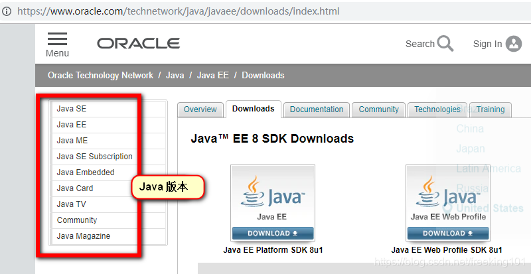The image size is (531, 274).
Task: Open Java EE in the sidebar
Action: 108,125
